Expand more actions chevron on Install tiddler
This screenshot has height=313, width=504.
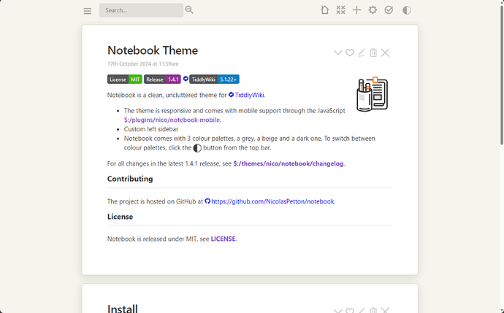(337, 310)
